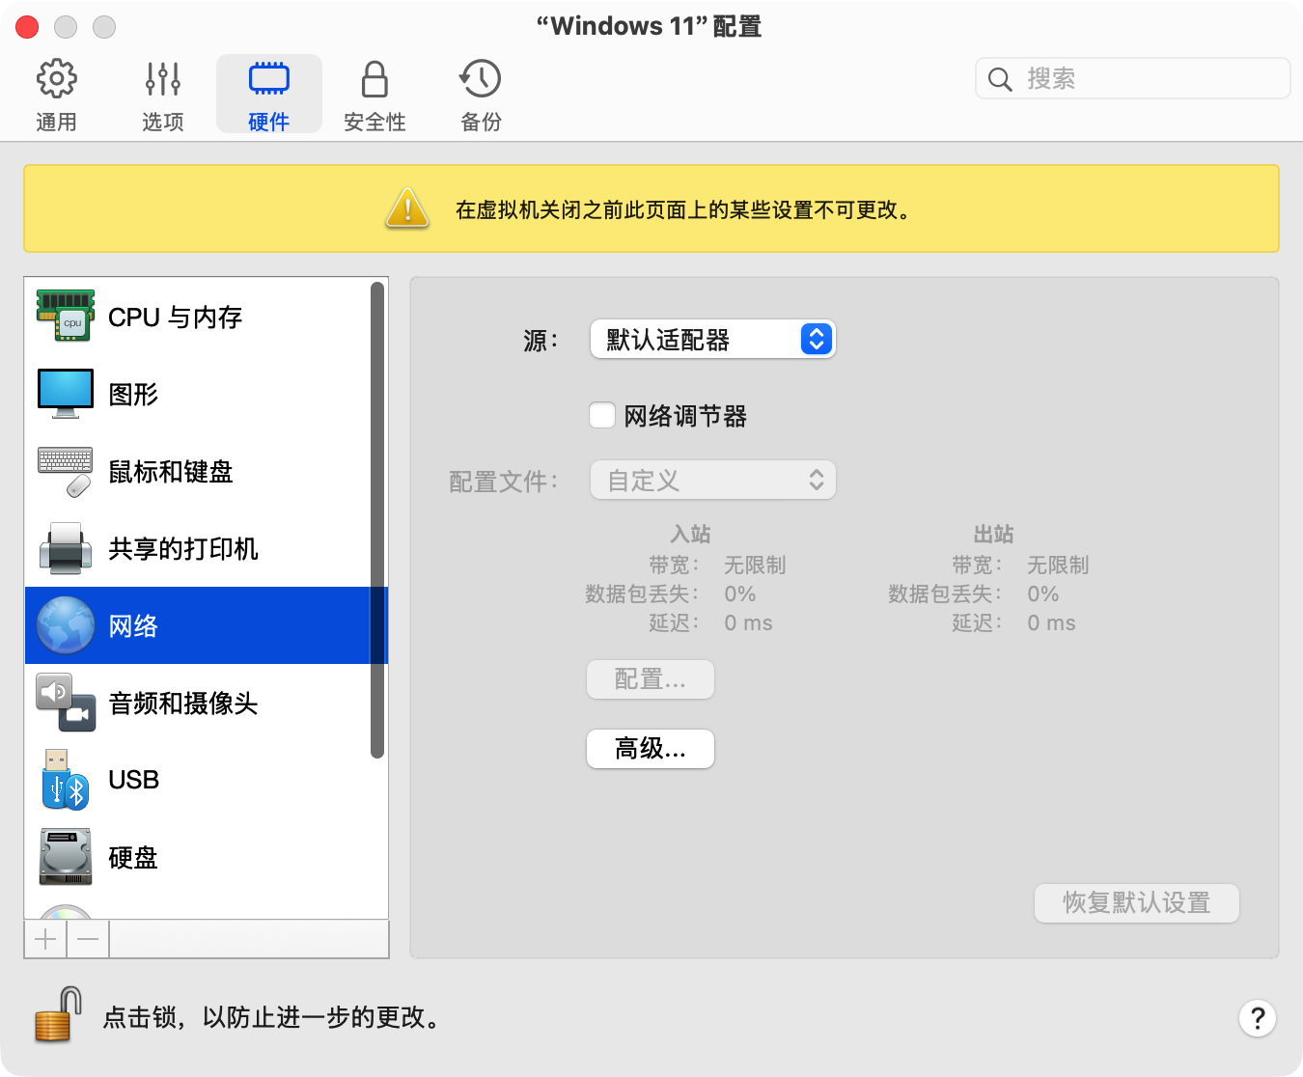1303x1077 pixels.
Task: Open the 安全性 security padlock tab
Action: pos(374,95)
